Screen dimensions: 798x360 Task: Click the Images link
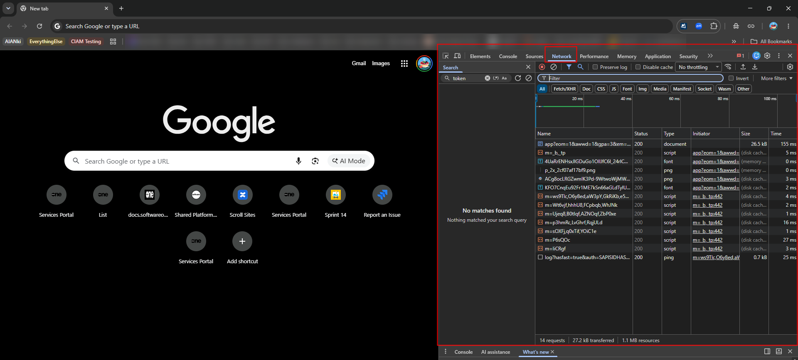[x=381, y=63]
